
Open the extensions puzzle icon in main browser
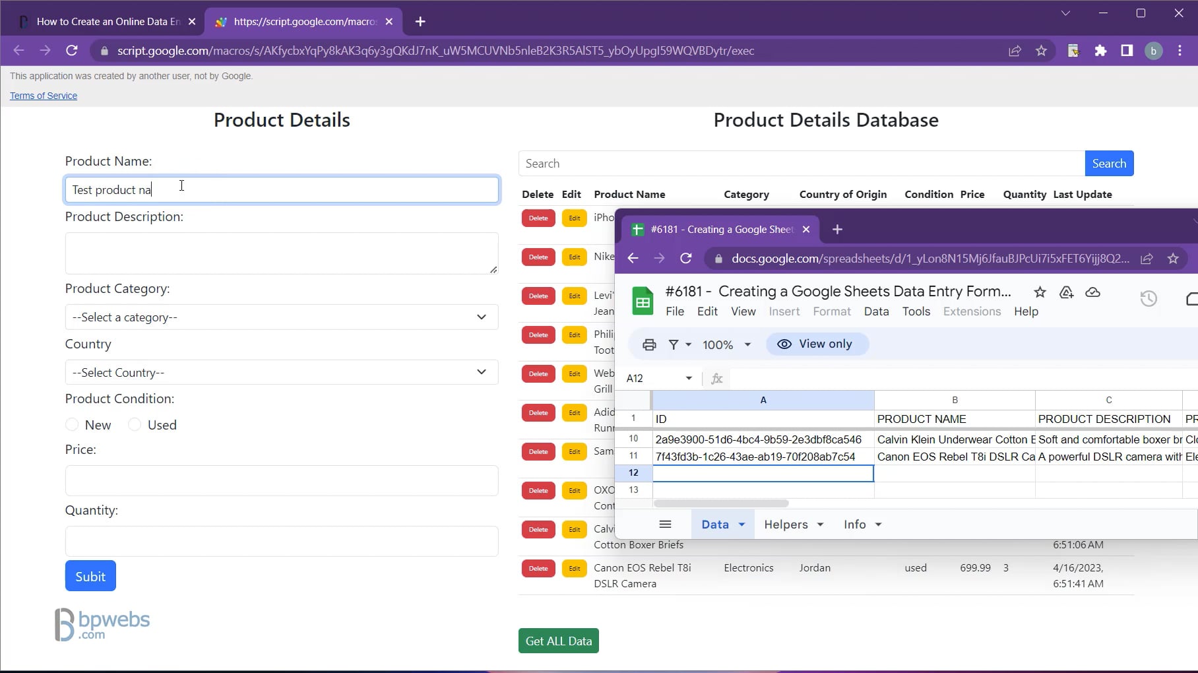(x=1100, y=51)
